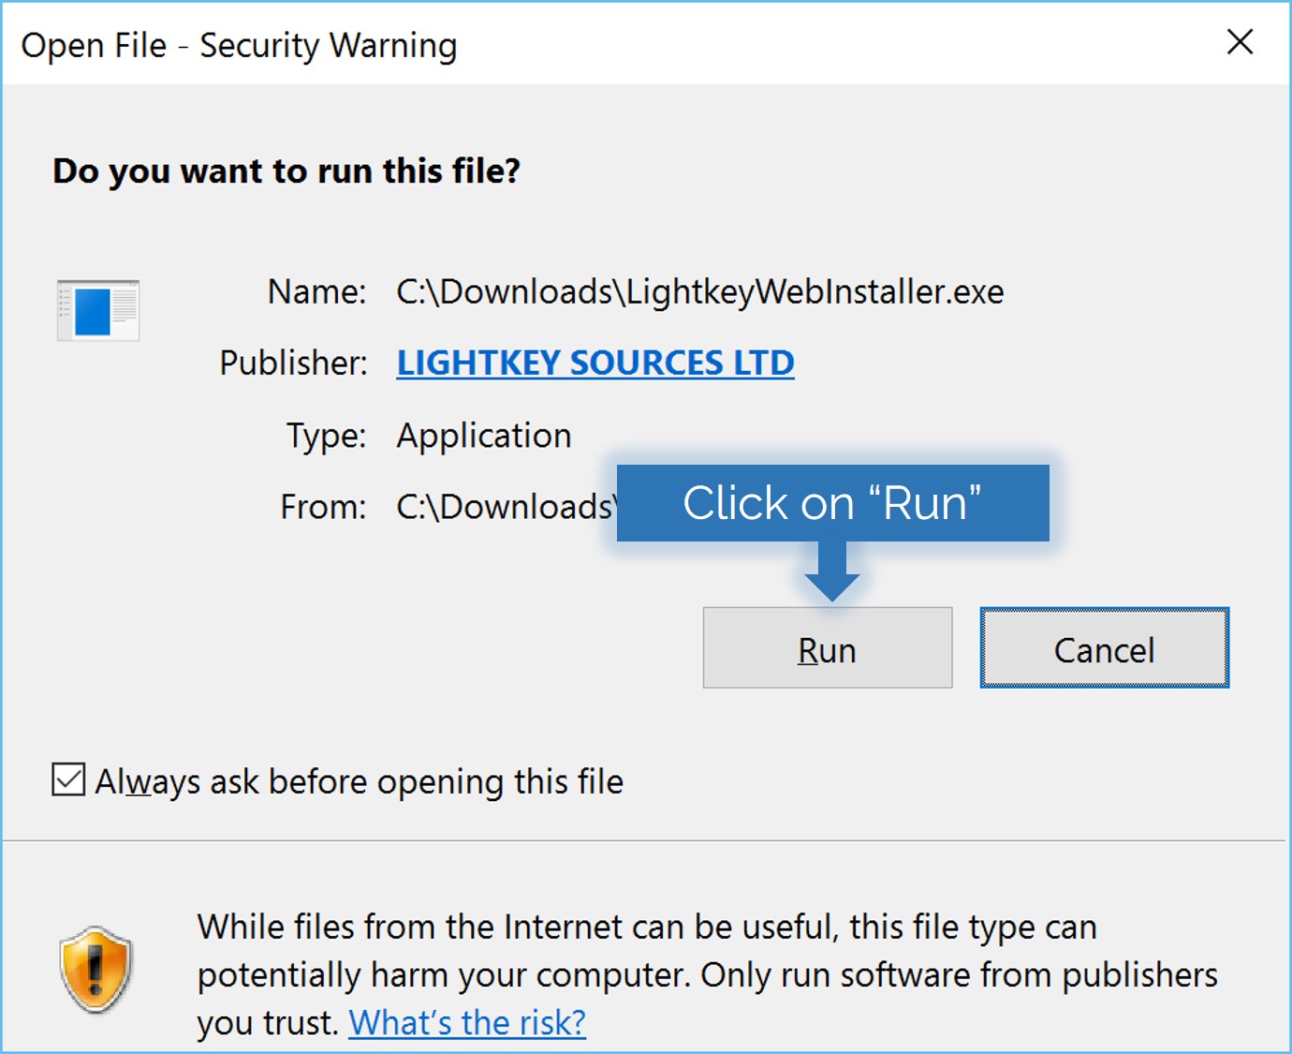Image resolution: width=1292 pixels, height=1054 pixels.
Task: Open the LIGHTKEY SOURCES LTD publisher link
Action: [595, 363]
